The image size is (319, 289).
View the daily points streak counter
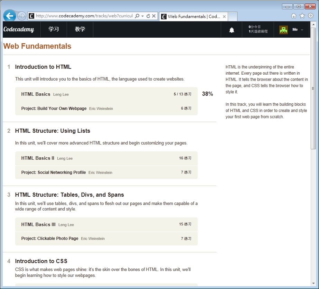pyautogui.click(x=258, y=29)
